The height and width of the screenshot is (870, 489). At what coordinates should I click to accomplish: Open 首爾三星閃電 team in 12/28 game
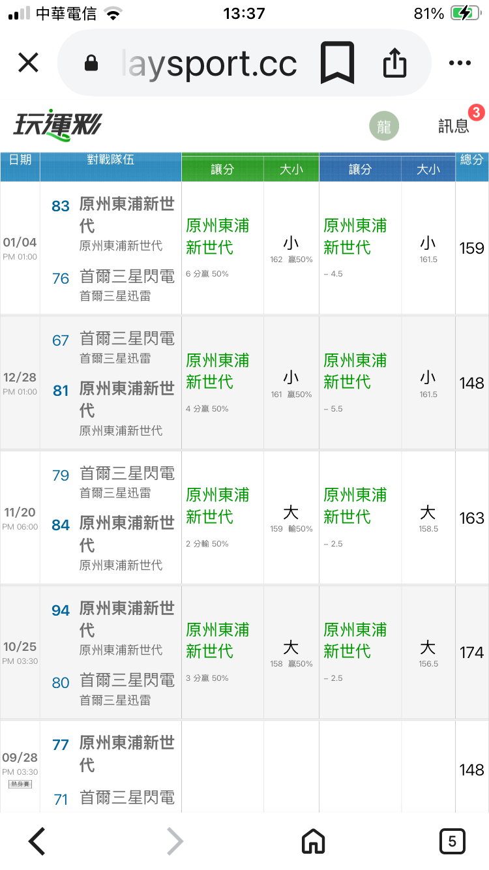(126, 338)
